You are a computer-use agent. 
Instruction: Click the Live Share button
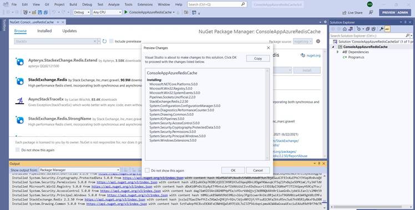pyautogui.click(x=352, y=13)
